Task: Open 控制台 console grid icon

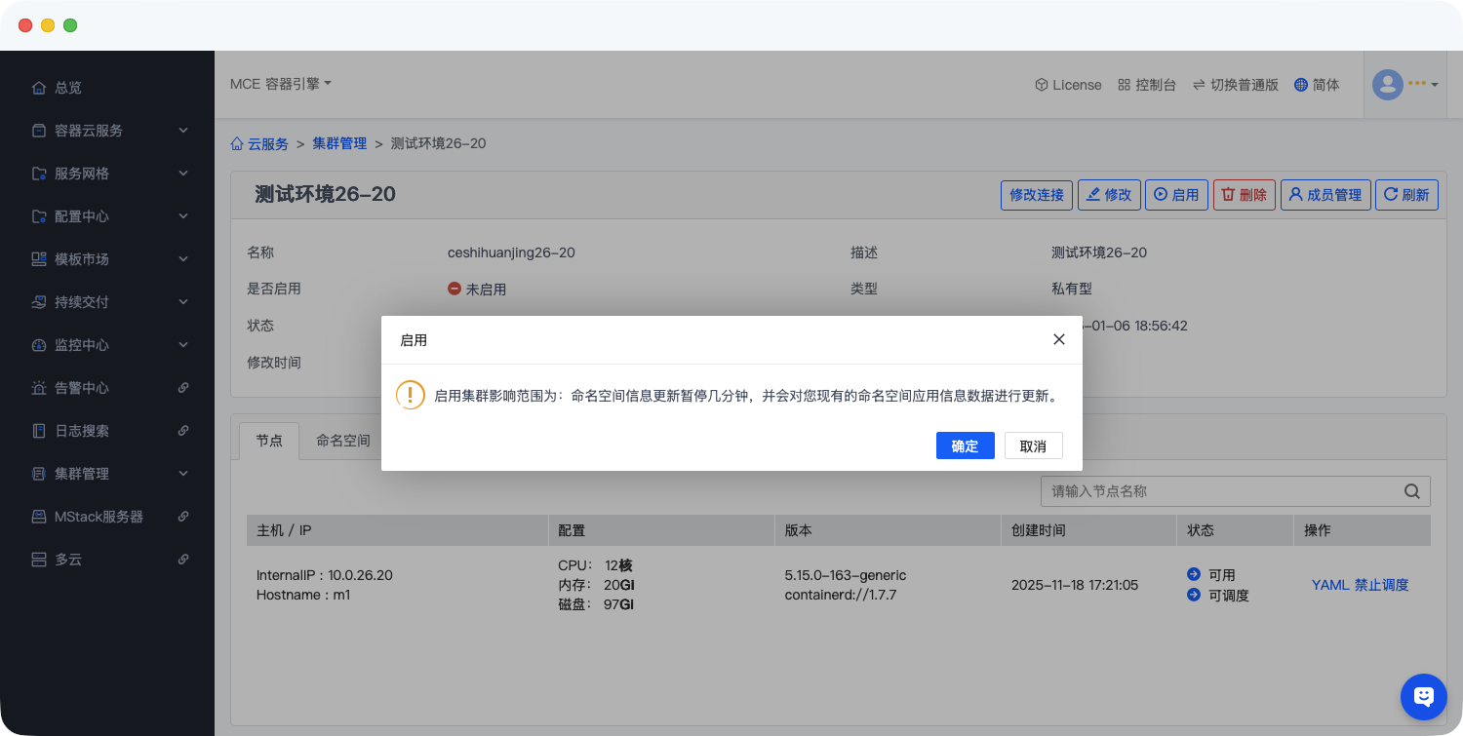Action: pyautogui.click(x=1125, y=85)
